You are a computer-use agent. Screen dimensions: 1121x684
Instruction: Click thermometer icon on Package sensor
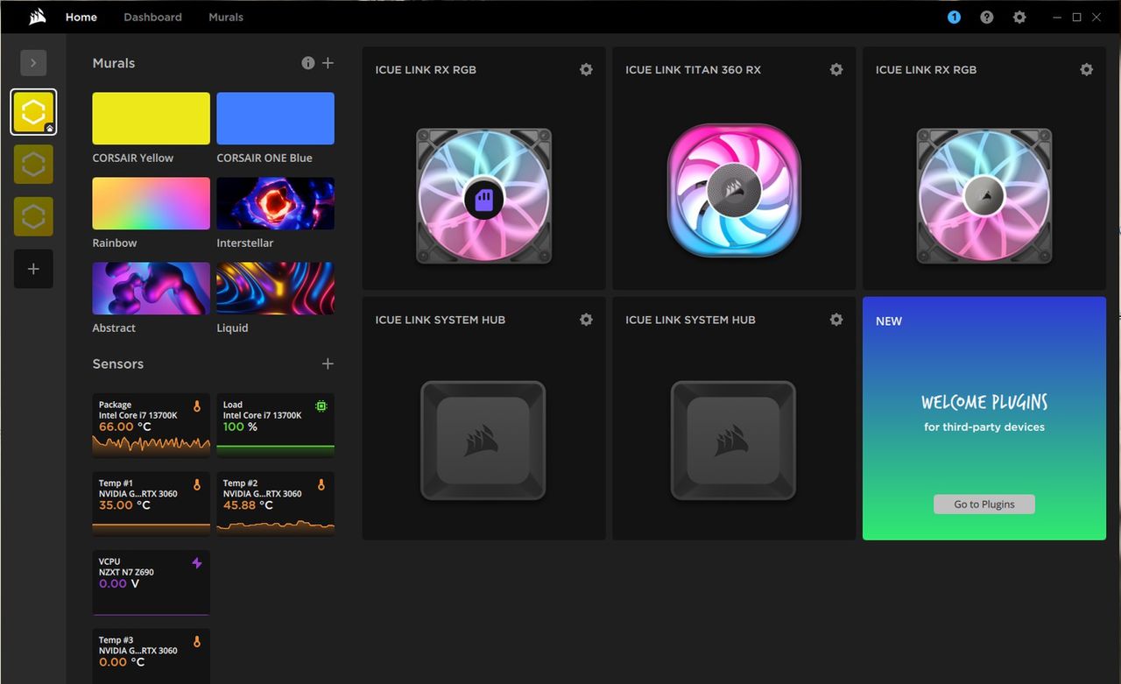[197, 406]
